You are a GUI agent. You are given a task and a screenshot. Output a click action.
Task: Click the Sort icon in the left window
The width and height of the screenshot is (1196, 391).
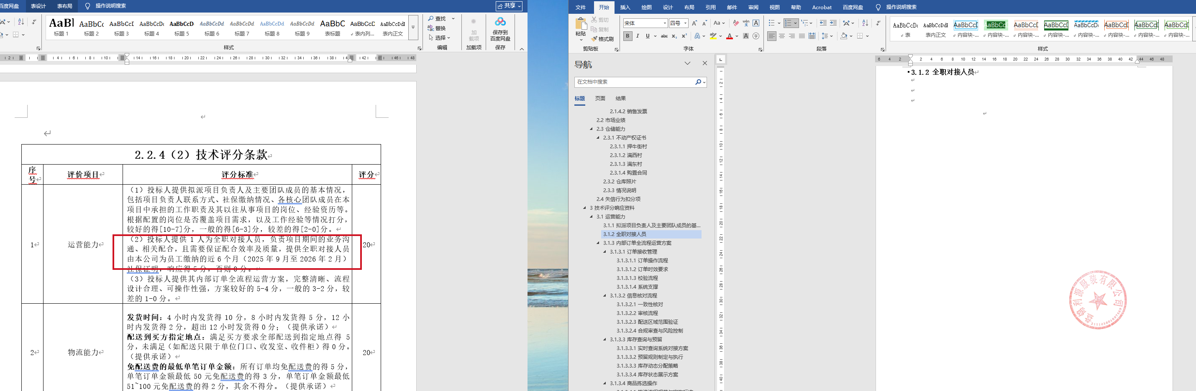21,22
